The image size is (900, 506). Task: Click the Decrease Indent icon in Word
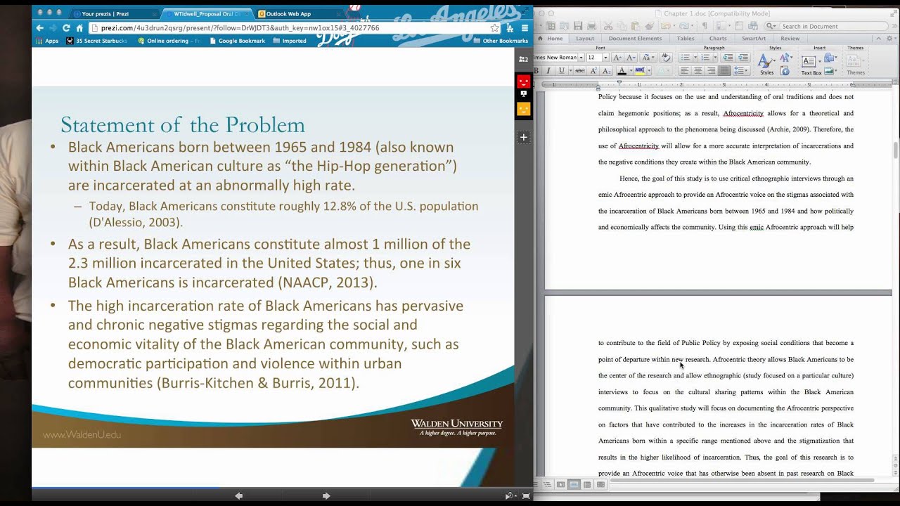coord(728,58)
